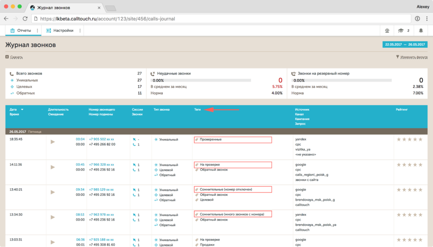Click the notification bell icon
The height and width of the screenshot is (247, 433).
[x=421, y=30]
